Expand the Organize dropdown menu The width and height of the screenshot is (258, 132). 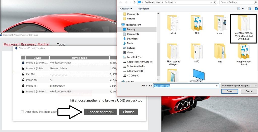pyautogui.click(x=126, y=9)
